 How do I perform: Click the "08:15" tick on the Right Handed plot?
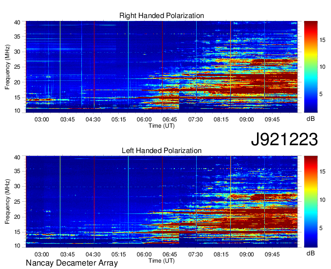click(x=221, y=119)
